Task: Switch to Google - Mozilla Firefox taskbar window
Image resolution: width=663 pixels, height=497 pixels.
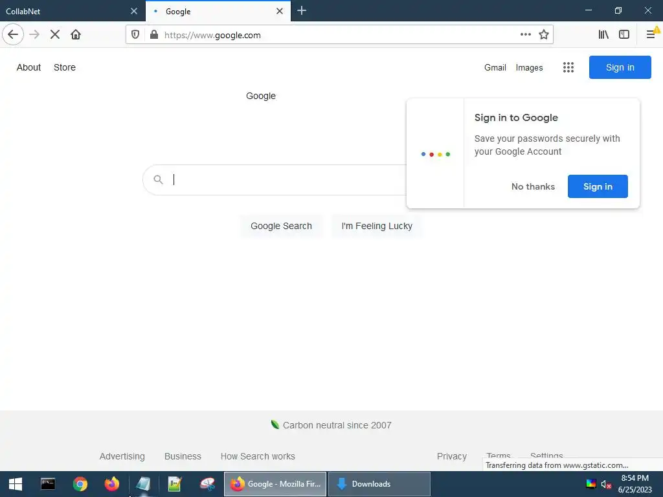Action: point(275,484)
